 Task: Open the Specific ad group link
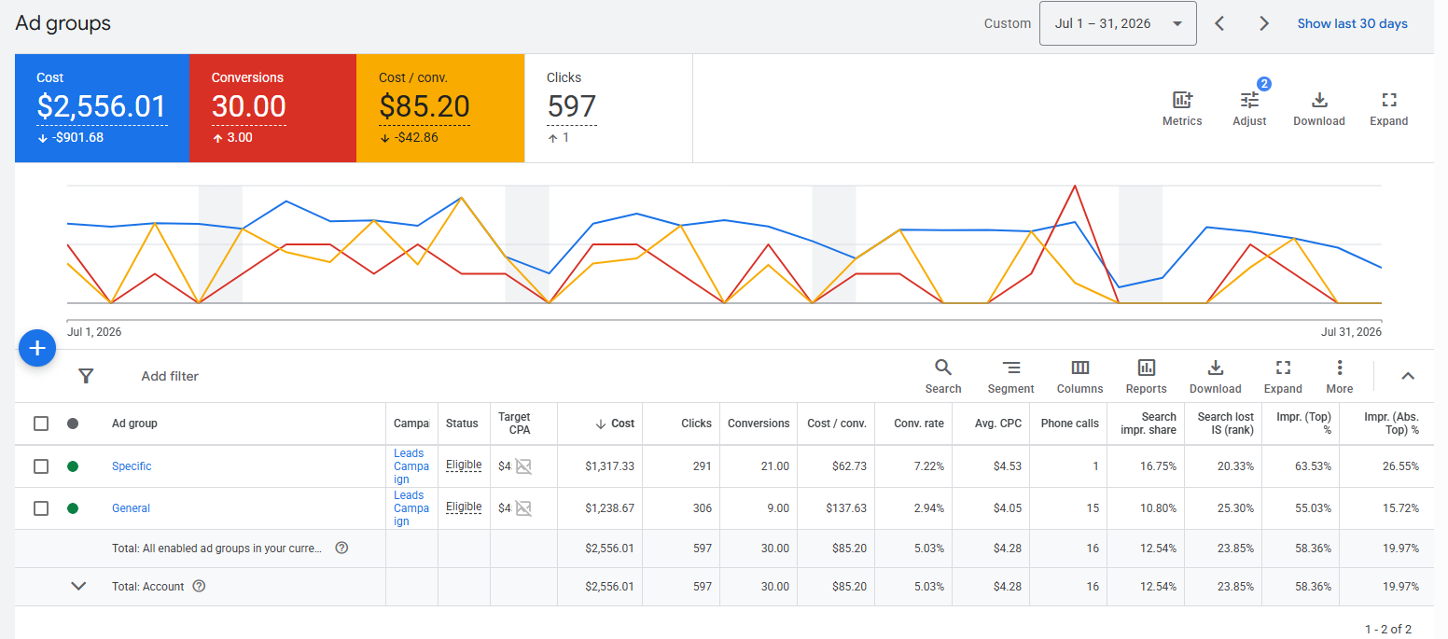(132, 466)
